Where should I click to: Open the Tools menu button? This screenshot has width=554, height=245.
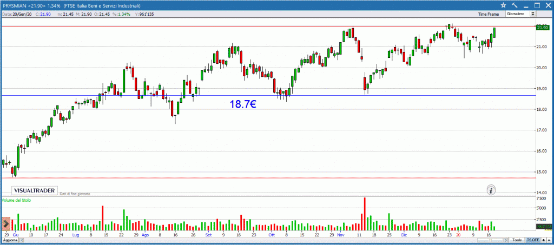click(x=517, y=240)
